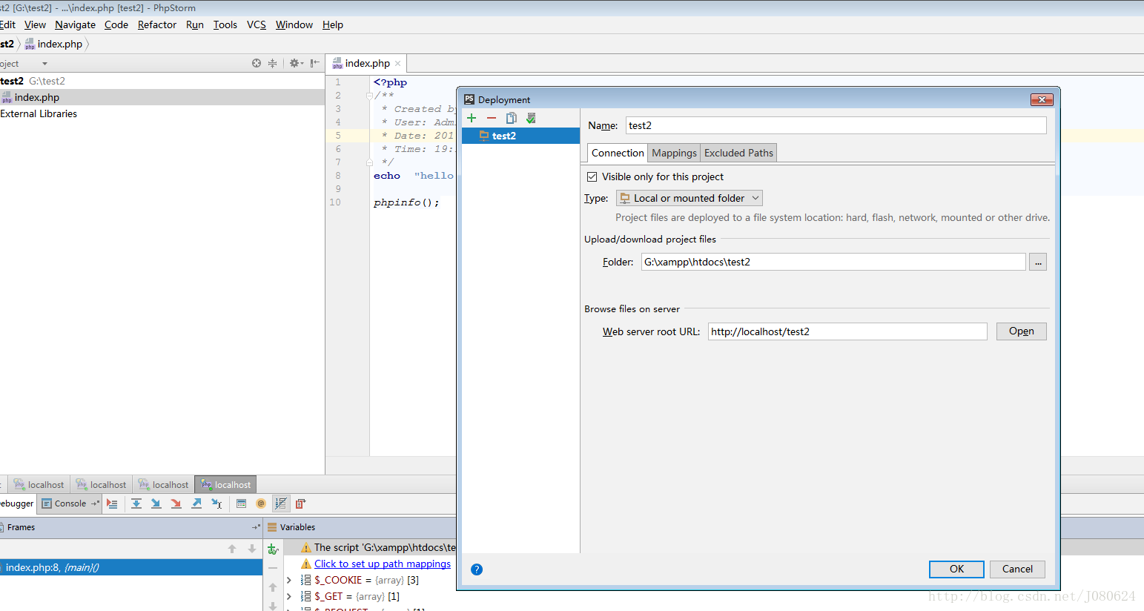
Task: Open the Project view selector dropdown arrow
Action: click(x=44, y=64)
